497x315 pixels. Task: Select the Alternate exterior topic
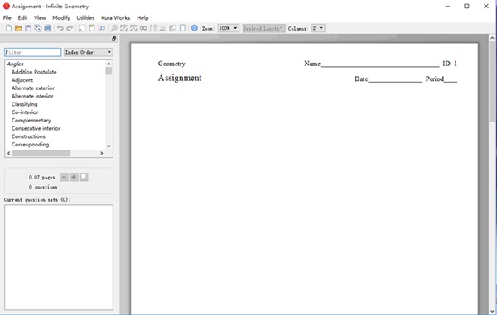point(33,88)
